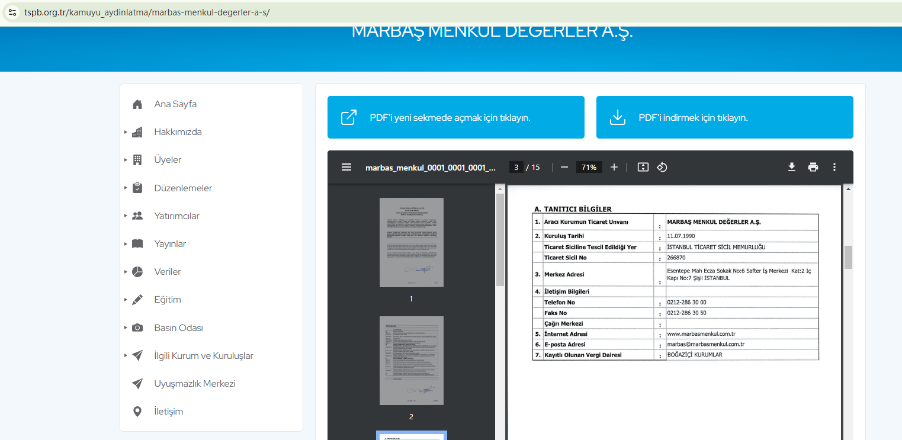Open the Hakkımızda menu item
Viewport: 902px width, 440px height.
pyautogui.click(x=178, y=132)
